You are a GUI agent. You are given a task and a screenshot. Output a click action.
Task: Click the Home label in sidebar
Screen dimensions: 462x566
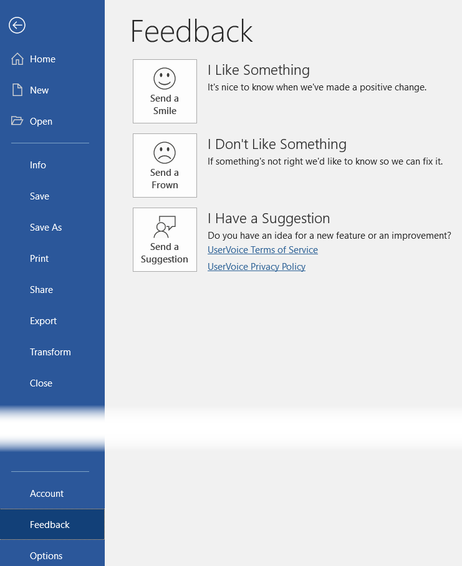tap(42, 59)
